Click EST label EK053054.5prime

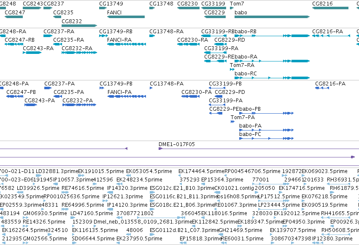pyautogui.click(x=149, y=171)
